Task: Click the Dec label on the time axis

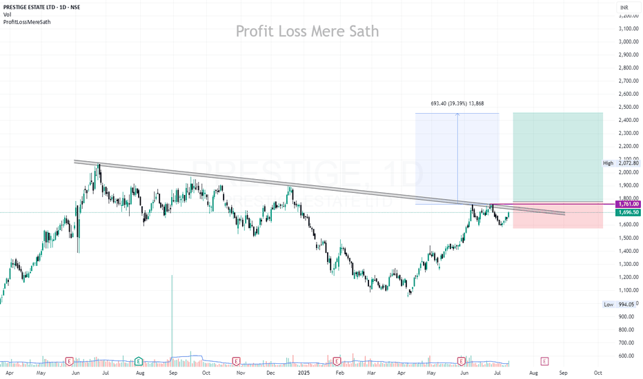Action: click(270, 373)
